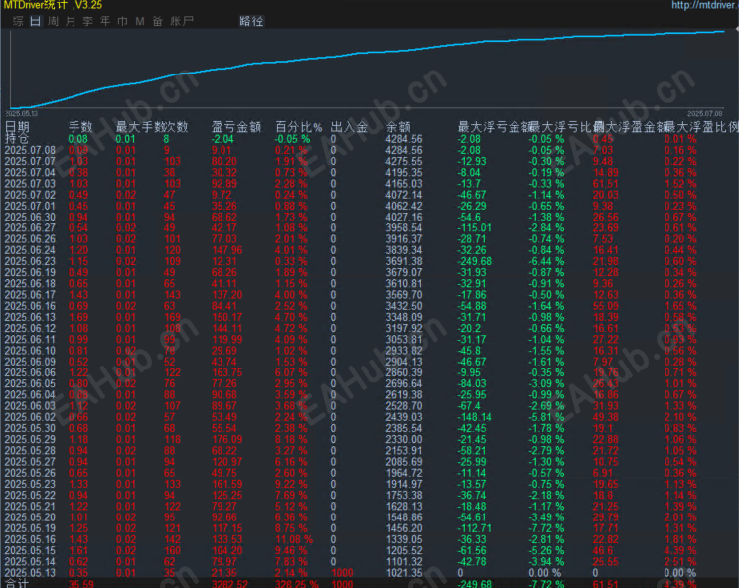Click the chart end date 2025.07.08 label
This screenshot has height=588, width=739.
704,113
